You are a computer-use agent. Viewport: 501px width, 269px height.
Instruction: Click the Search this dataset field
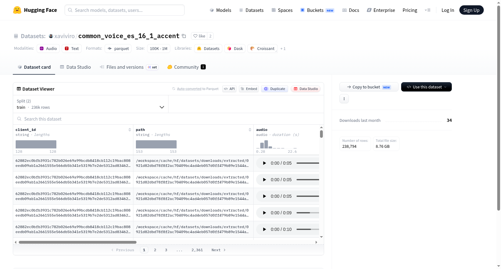coord(168,119)
